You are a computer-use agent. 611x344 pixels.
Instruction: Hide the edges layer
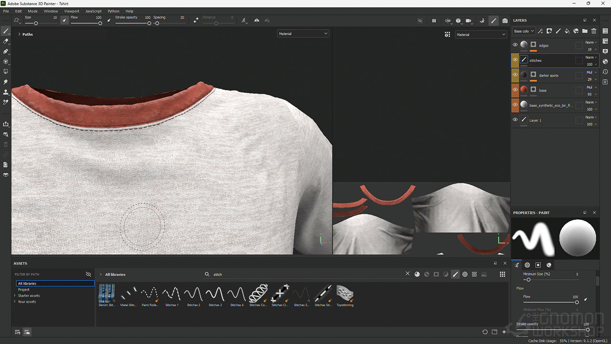[x=515, y=45]
